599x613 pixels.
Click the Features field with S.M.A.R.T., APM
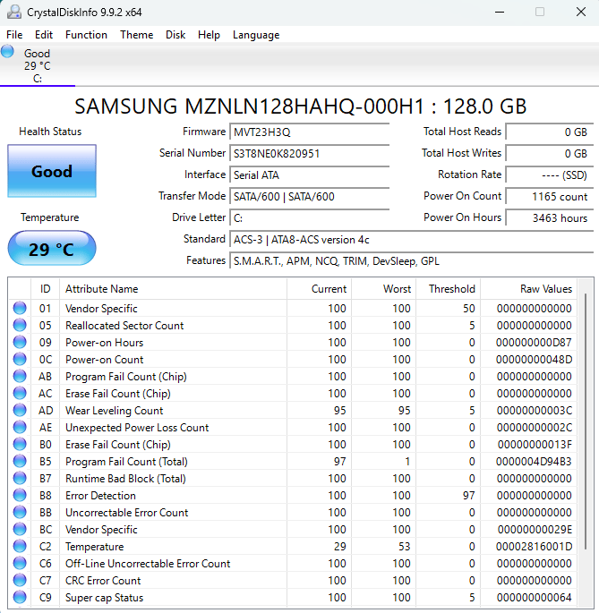tap(412, 261)
